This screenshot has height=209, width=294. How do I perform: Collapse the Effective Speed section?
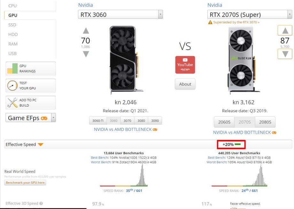pyautogui.click(x=40, y=145)
